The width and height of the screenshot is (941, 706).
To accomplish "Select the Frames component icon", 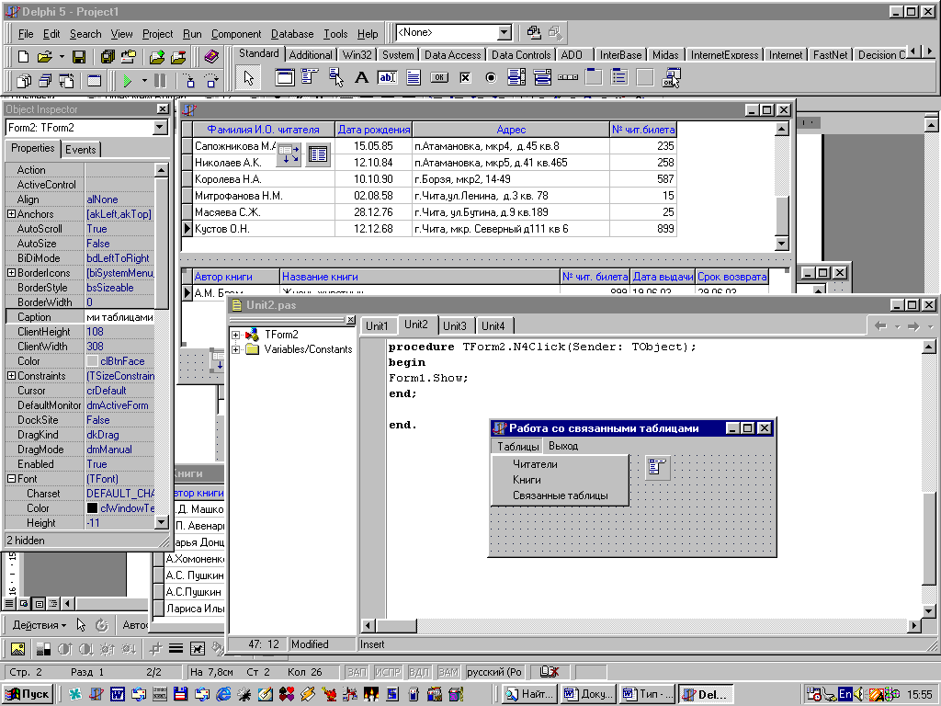I will pyautogui.click(x=285, y=77).
